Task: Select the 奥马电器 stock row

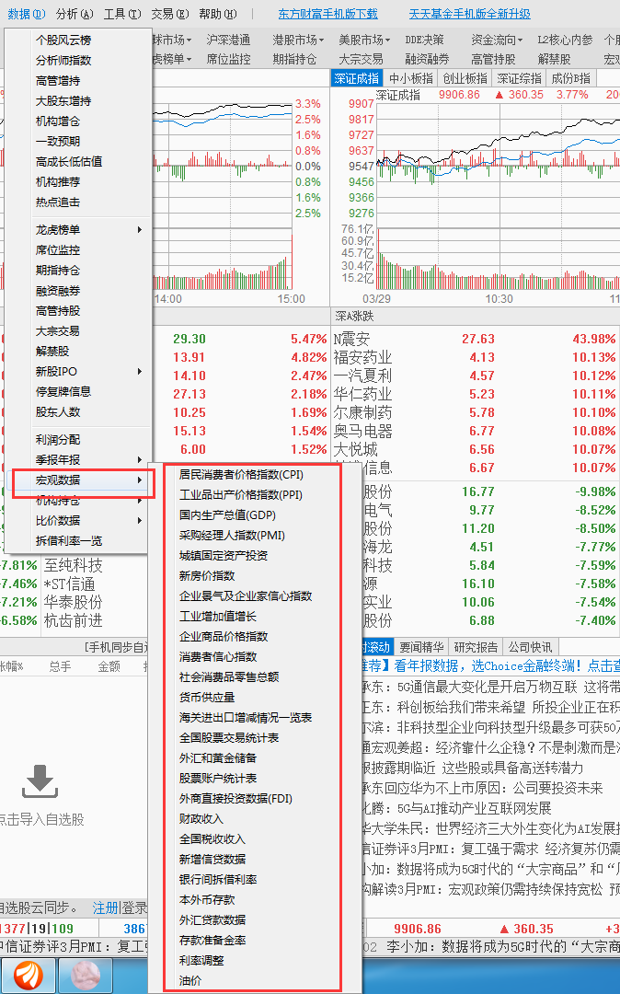Action: [x=475, y=431]
